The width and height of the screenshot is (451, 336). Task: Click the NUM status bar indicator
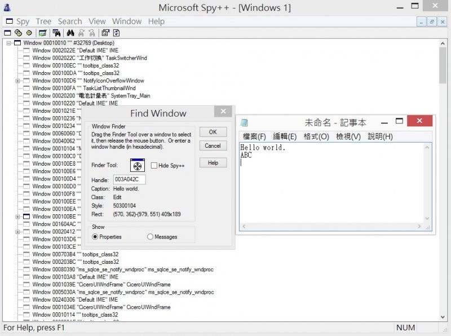pyautogui.click(x=405, y=328)
